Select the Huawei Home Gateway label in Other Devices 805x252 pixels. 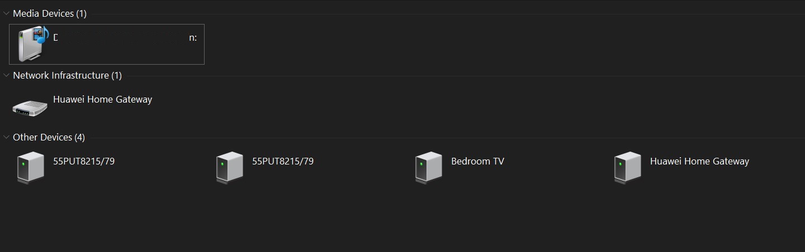[699, 162]
